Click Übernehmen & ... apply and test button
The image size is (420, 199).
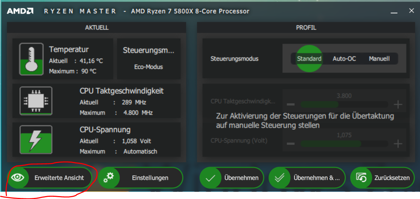click(307, 178)
